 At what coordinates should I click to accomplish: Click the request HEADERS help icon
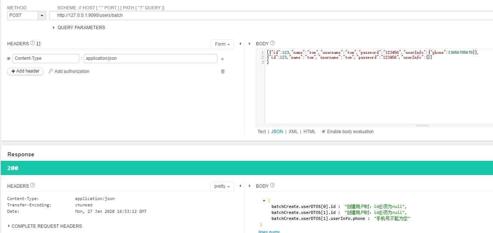(32, 43)
